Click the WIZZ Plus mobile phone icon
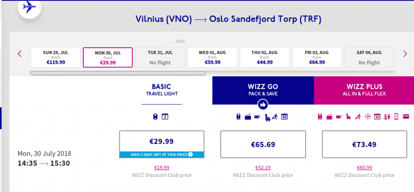Screen dimensions: 414x192 pos(396,117)
